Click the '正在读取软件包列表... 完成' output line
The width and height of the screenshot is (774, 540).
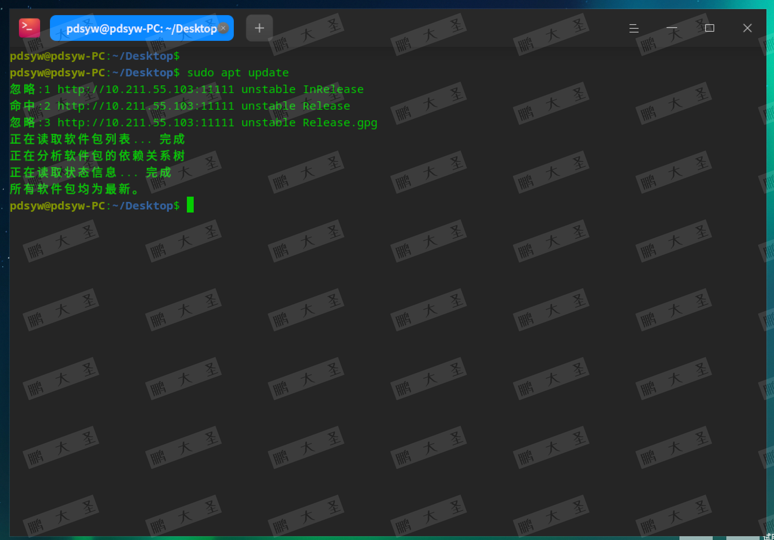[97, 139]
